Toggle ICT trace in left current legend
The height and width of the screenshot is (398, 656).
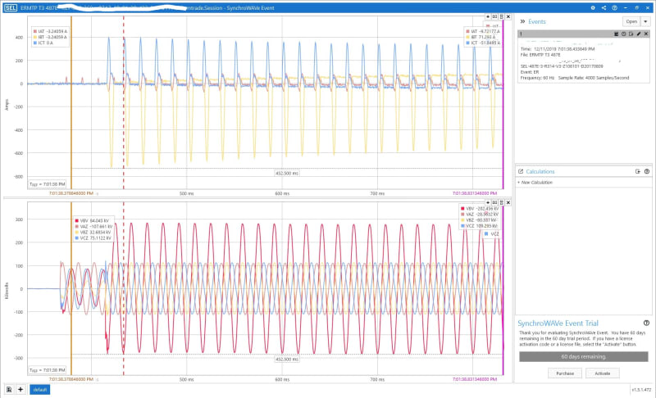coord(43,43)
